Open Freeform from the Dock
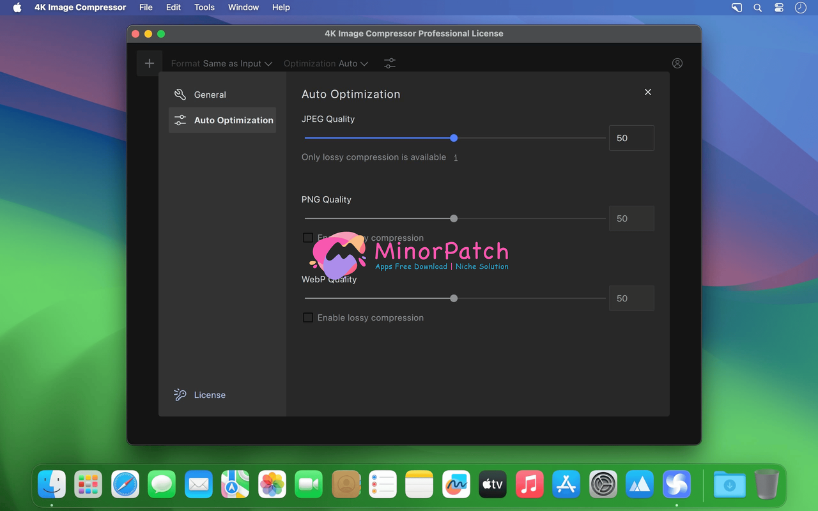The image size is (818, 511). [x=456, y=484]
